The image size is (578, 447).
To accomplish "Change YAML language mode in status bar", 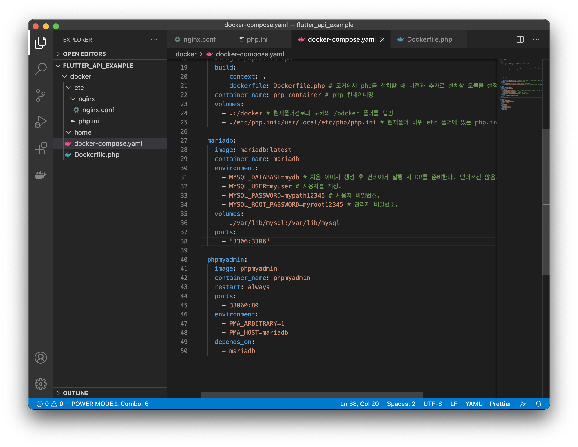I will tap(473, 404).
